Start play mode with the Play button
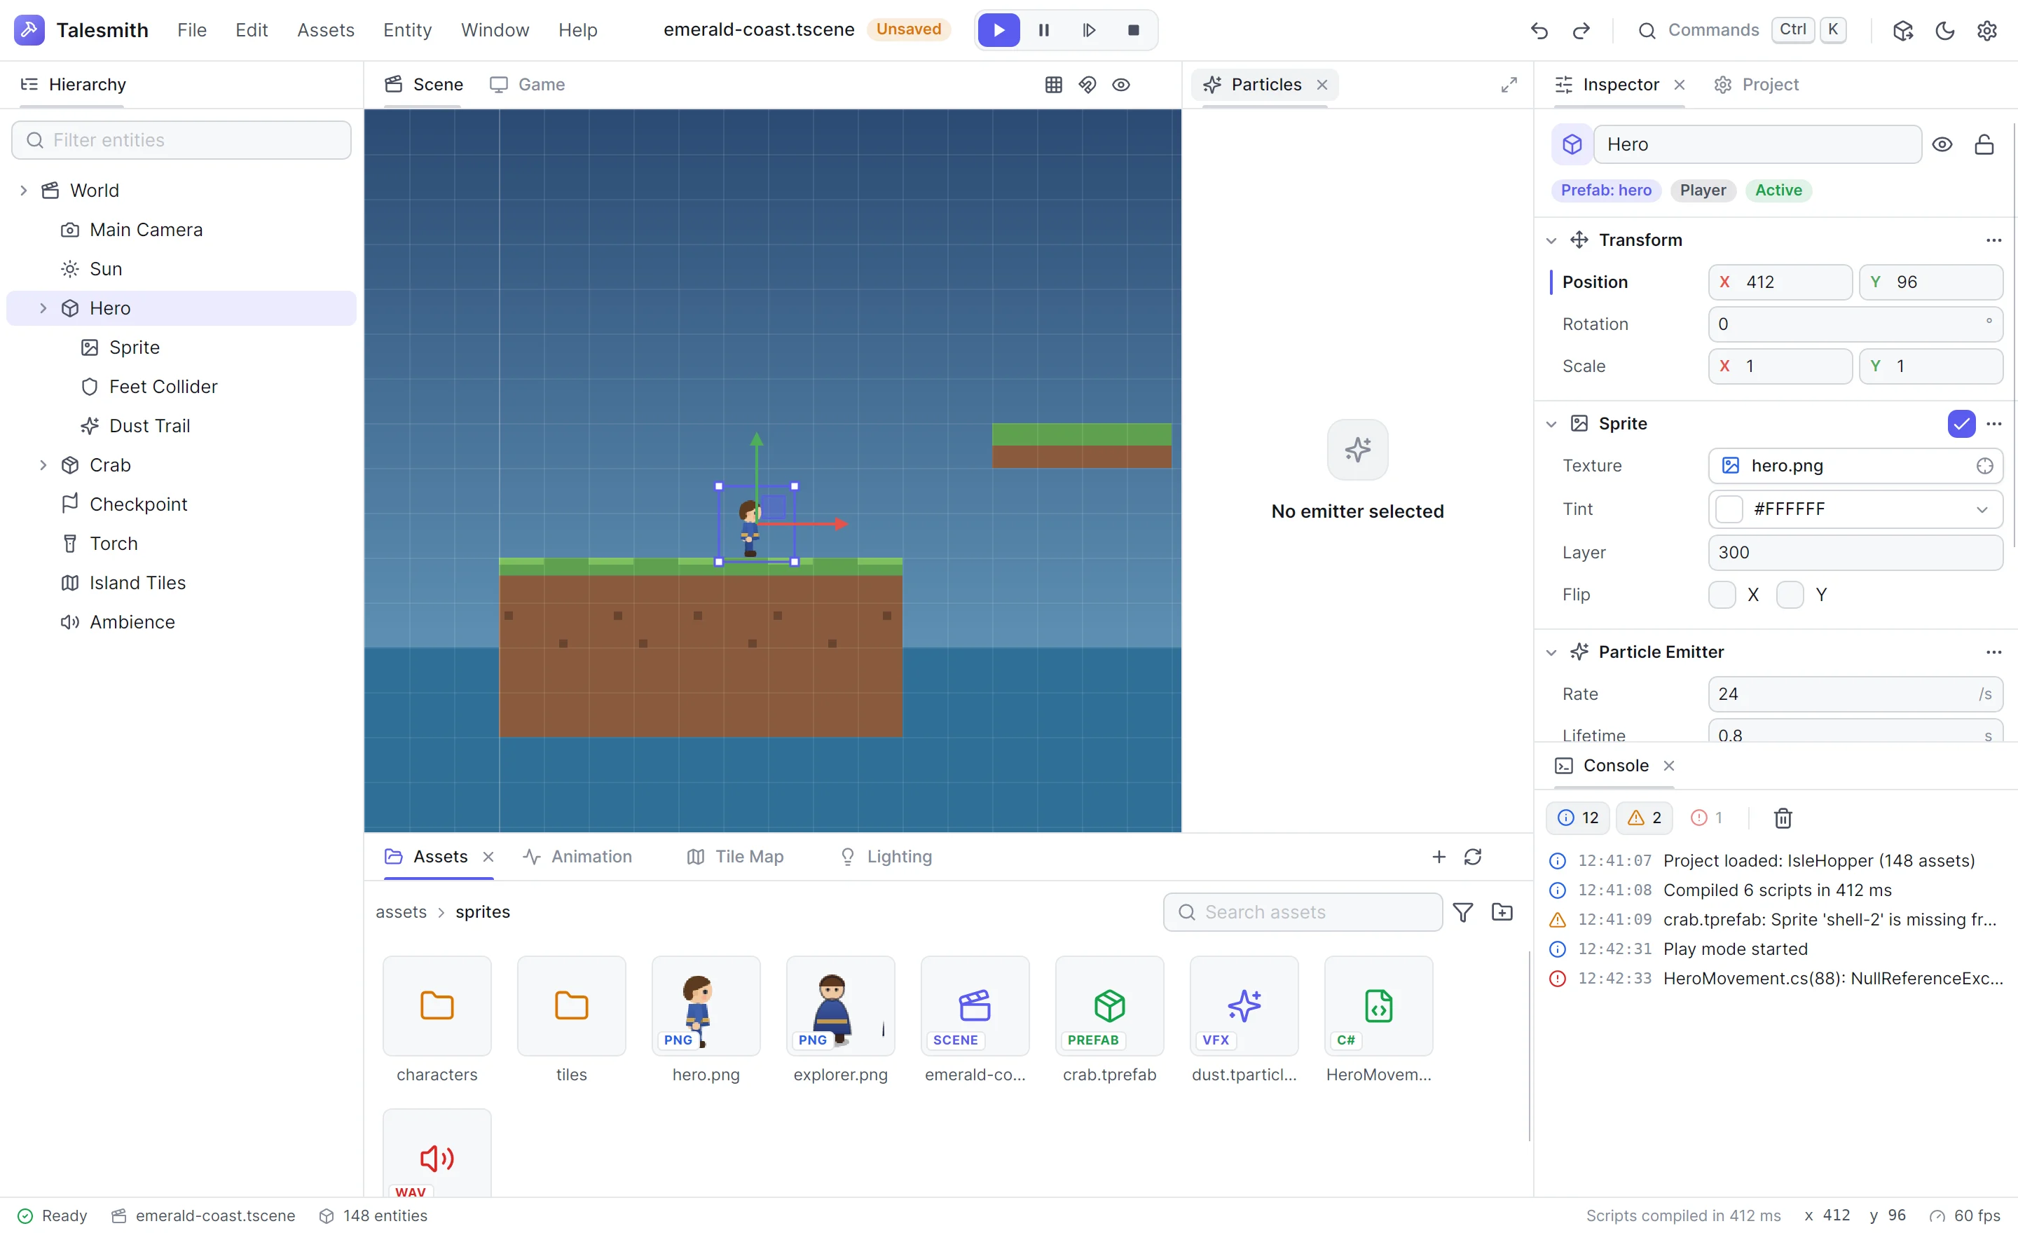The image size is (2018, 1233). coord(998,30)
